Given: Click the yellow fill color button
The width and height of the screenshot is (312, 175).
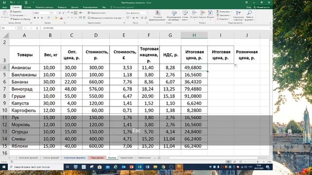Looking at the screenshot, I should tap(56, 18).
